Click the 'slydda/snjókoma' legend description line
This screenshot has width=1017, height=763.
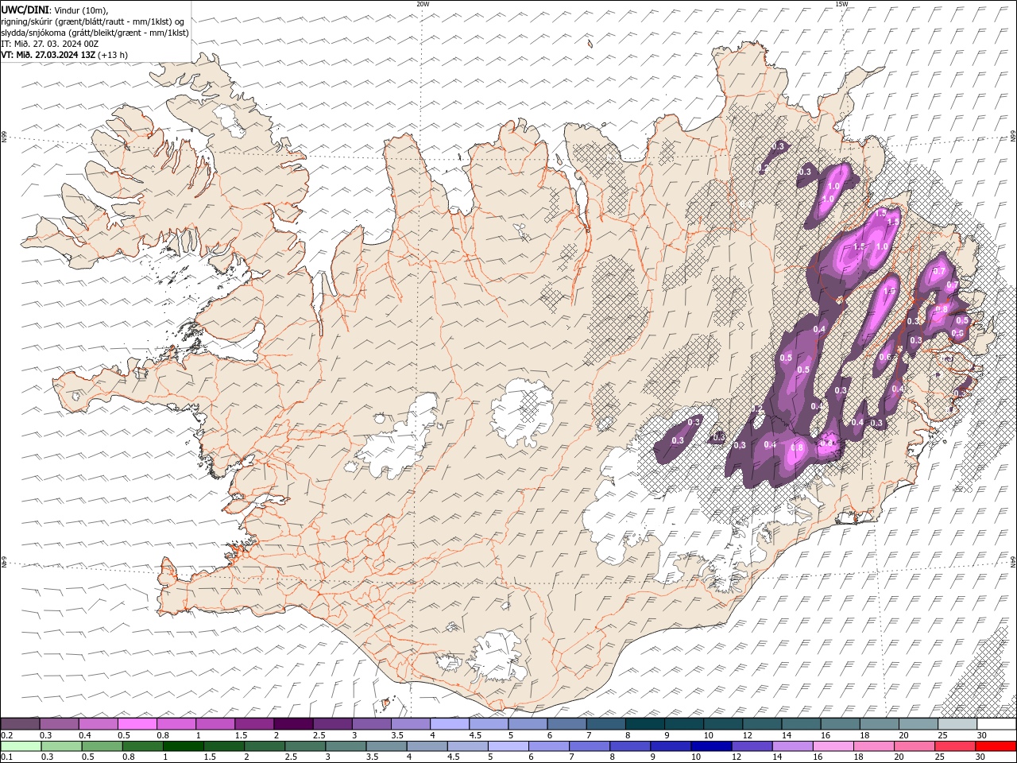[x=95, y=33]
